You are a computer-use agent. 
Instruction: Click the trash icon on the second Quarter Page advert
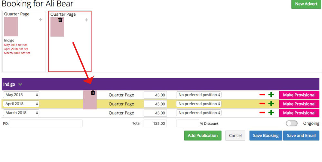(60, 20)
